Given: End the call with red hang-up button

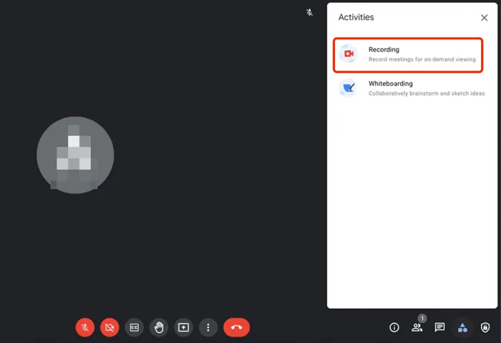Looking at the screenshot, I should tap(236, 327).
